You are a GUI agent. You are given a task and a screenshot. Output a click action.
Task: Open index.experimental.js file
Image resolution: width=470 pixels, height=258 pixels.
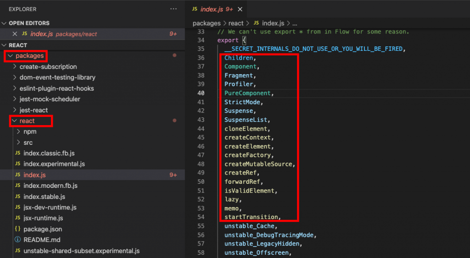click(x=54, y=164)
